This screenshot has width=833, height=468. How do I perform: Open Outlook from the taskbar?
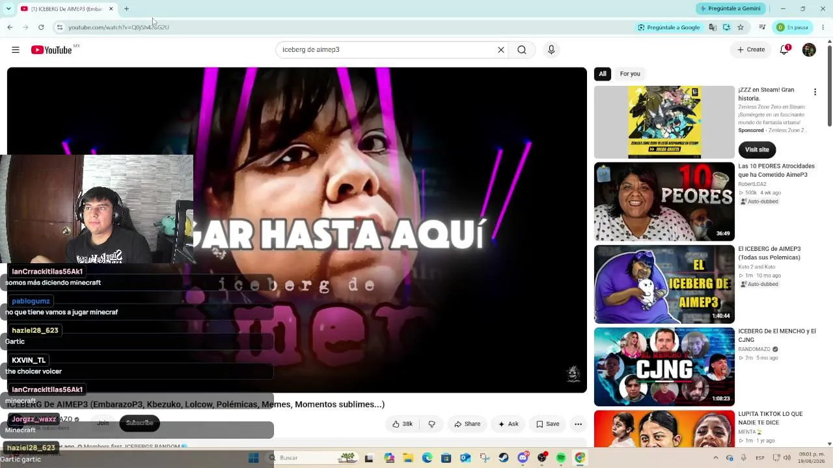(x=465, y=458)
